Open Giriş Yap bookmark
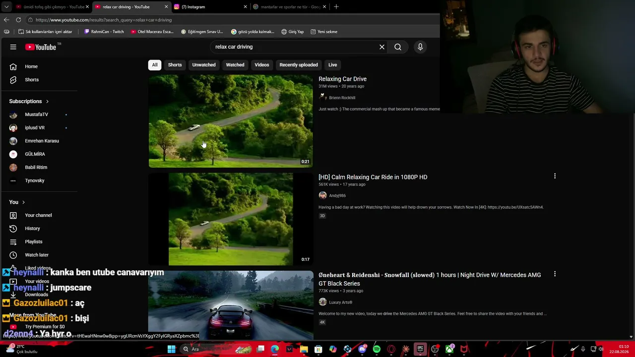Screen dimensions: 635x357 (x=293, y=32)
